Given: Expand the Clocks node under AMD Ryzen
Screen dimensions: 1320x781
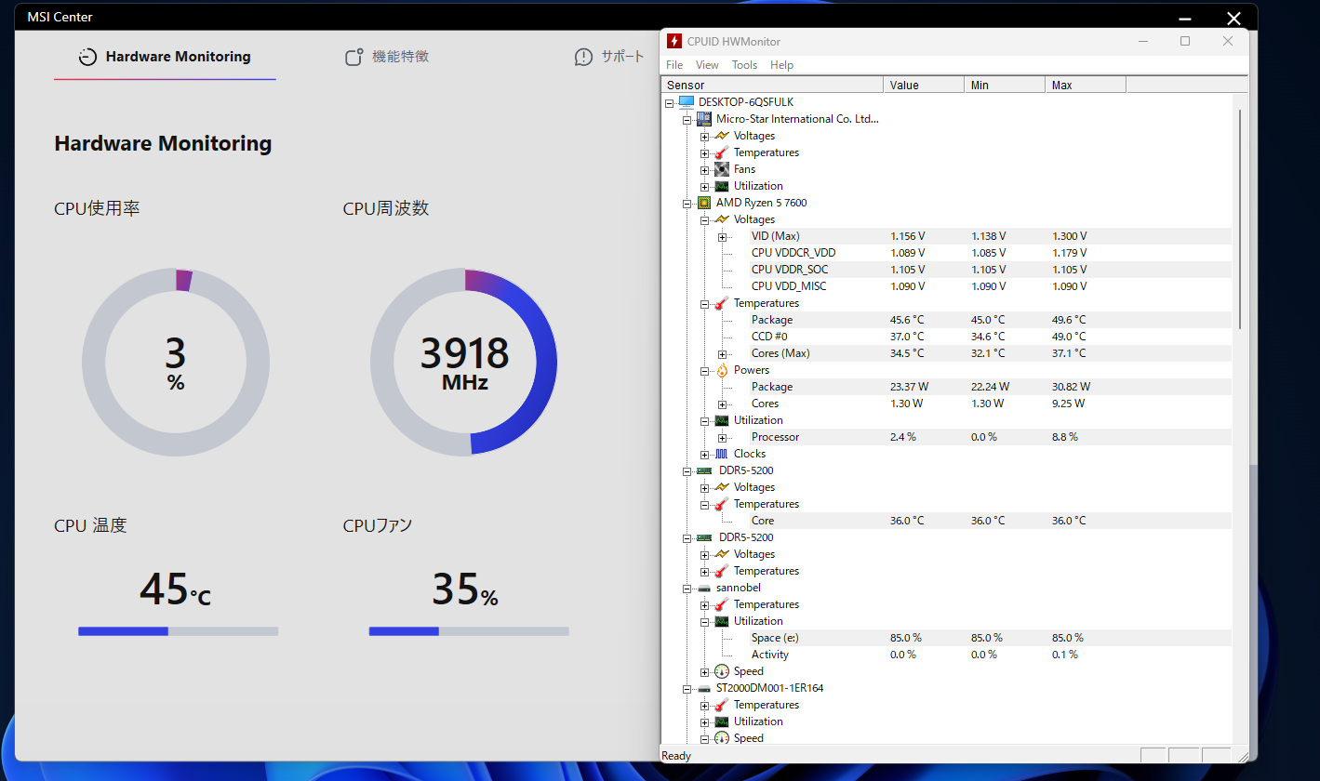Looking at the screenshot, I should [705, 454].
